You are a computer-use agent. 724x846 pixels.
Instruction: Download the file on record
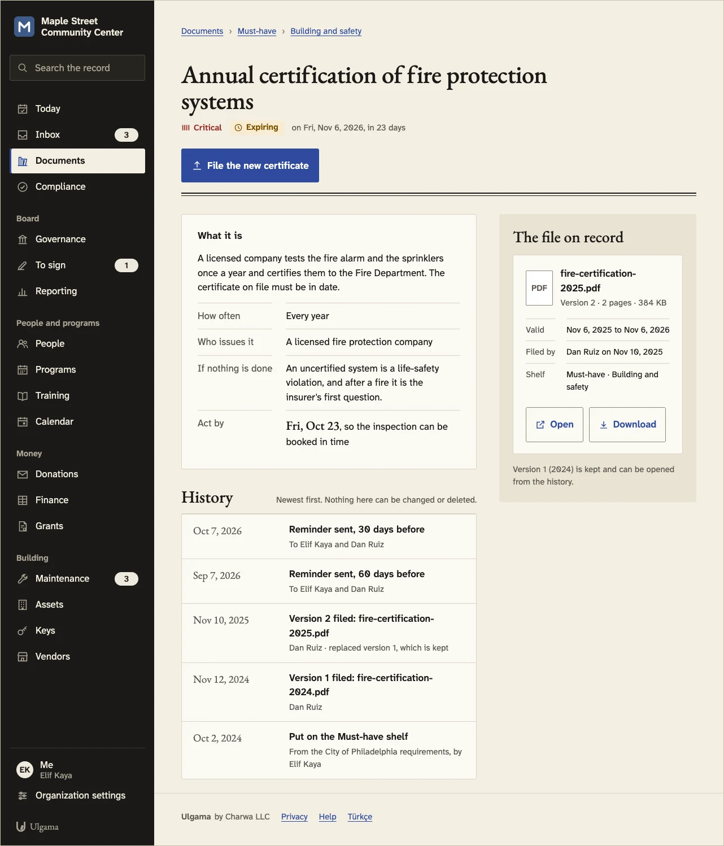coord(627,425)
